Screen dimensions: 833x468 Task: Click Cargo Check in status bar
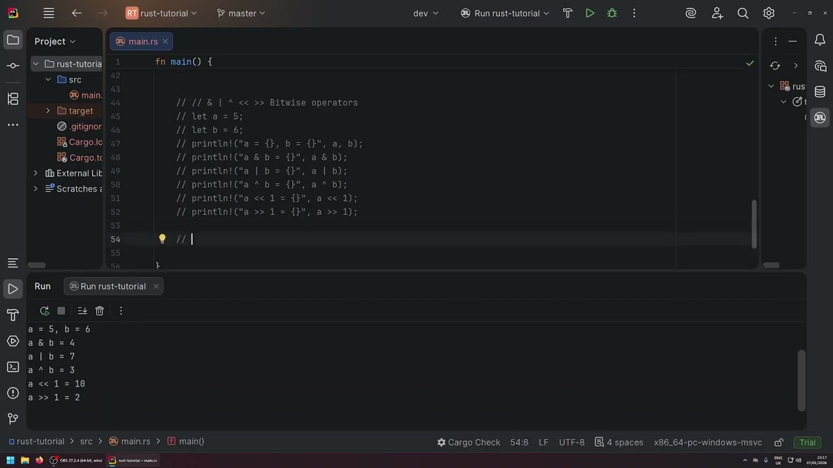coord(469,442)
